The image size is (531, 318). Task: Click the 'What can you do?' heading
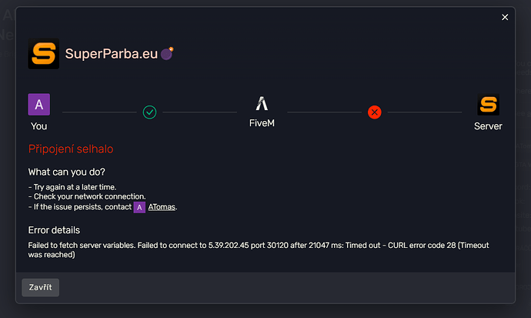coord(67,172)
